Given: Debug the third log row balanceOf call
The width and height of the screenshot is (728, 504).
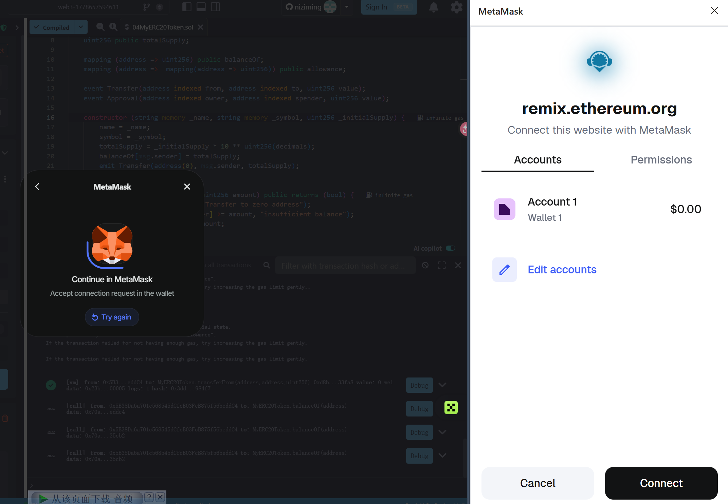Looking at the screenshot, I should pos(419,432).
